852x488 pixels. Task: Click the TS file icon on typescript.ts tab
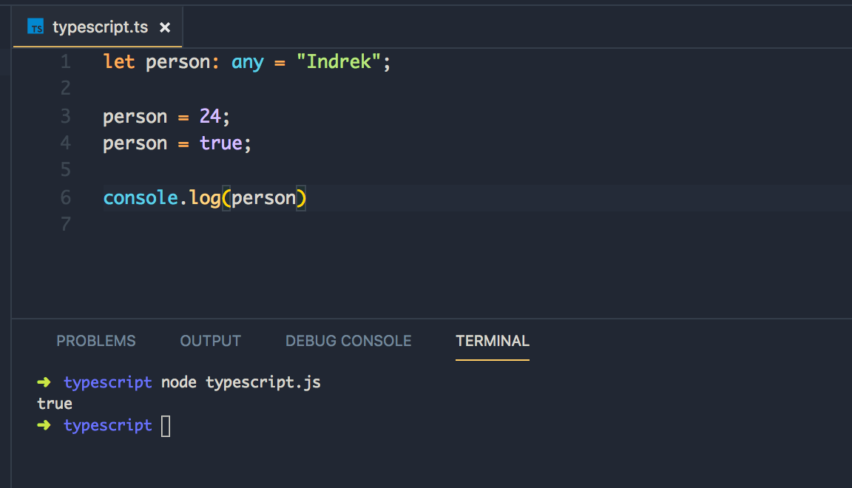pos(35,27)
